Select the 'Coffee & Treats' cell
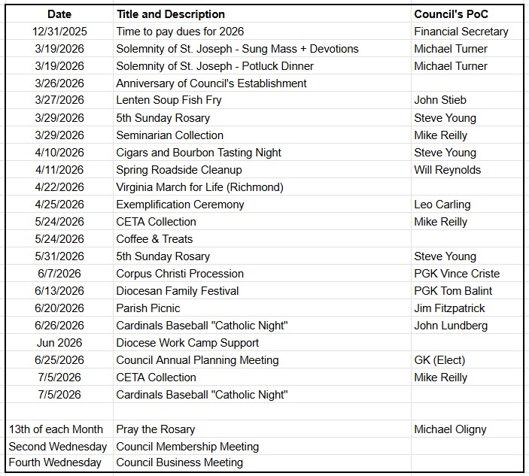 [154, 239]
